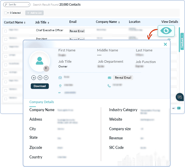This screenshot has height=167, width=185.
Task: Click the Add to List button
Action: (x=34, y=13)
